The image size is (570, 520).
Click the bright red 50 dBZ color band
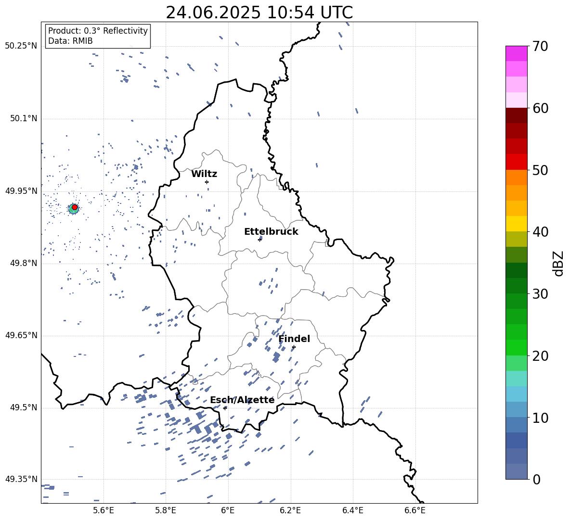[516, 162]
